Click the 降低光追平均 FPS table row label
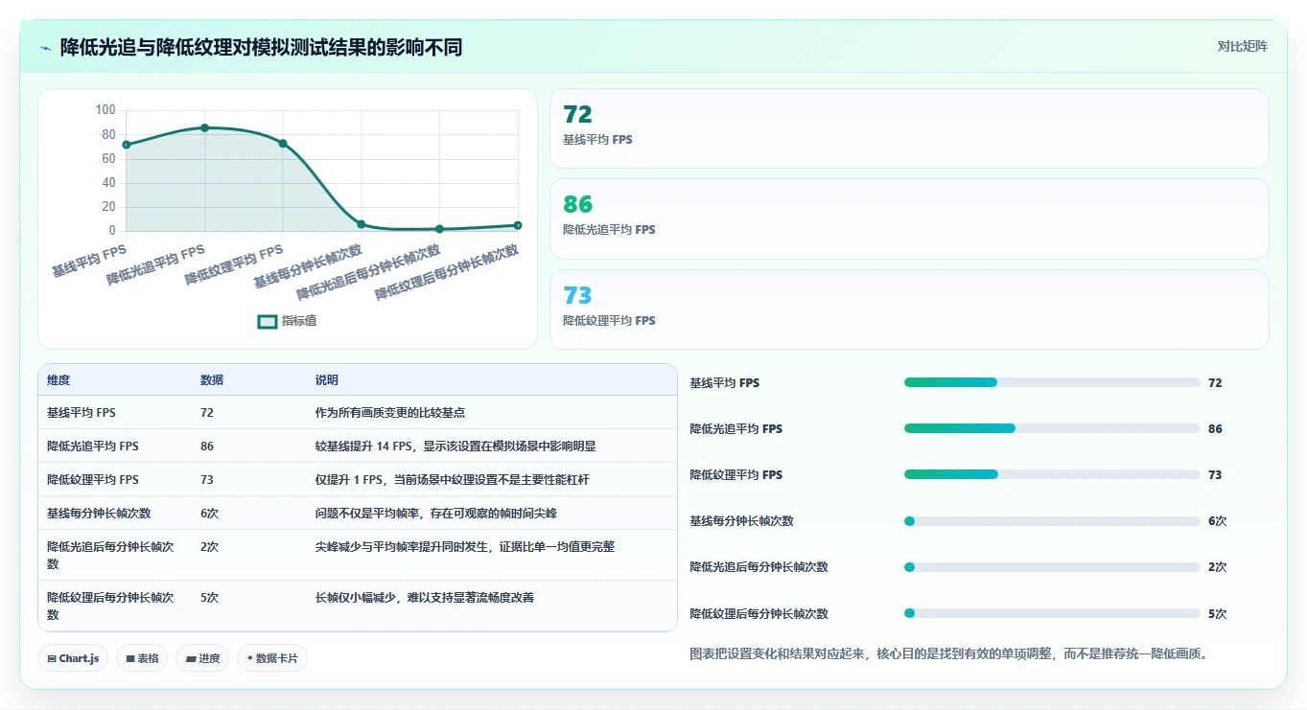This screenshot has width=1307, height=710. [x=93, y=447]
